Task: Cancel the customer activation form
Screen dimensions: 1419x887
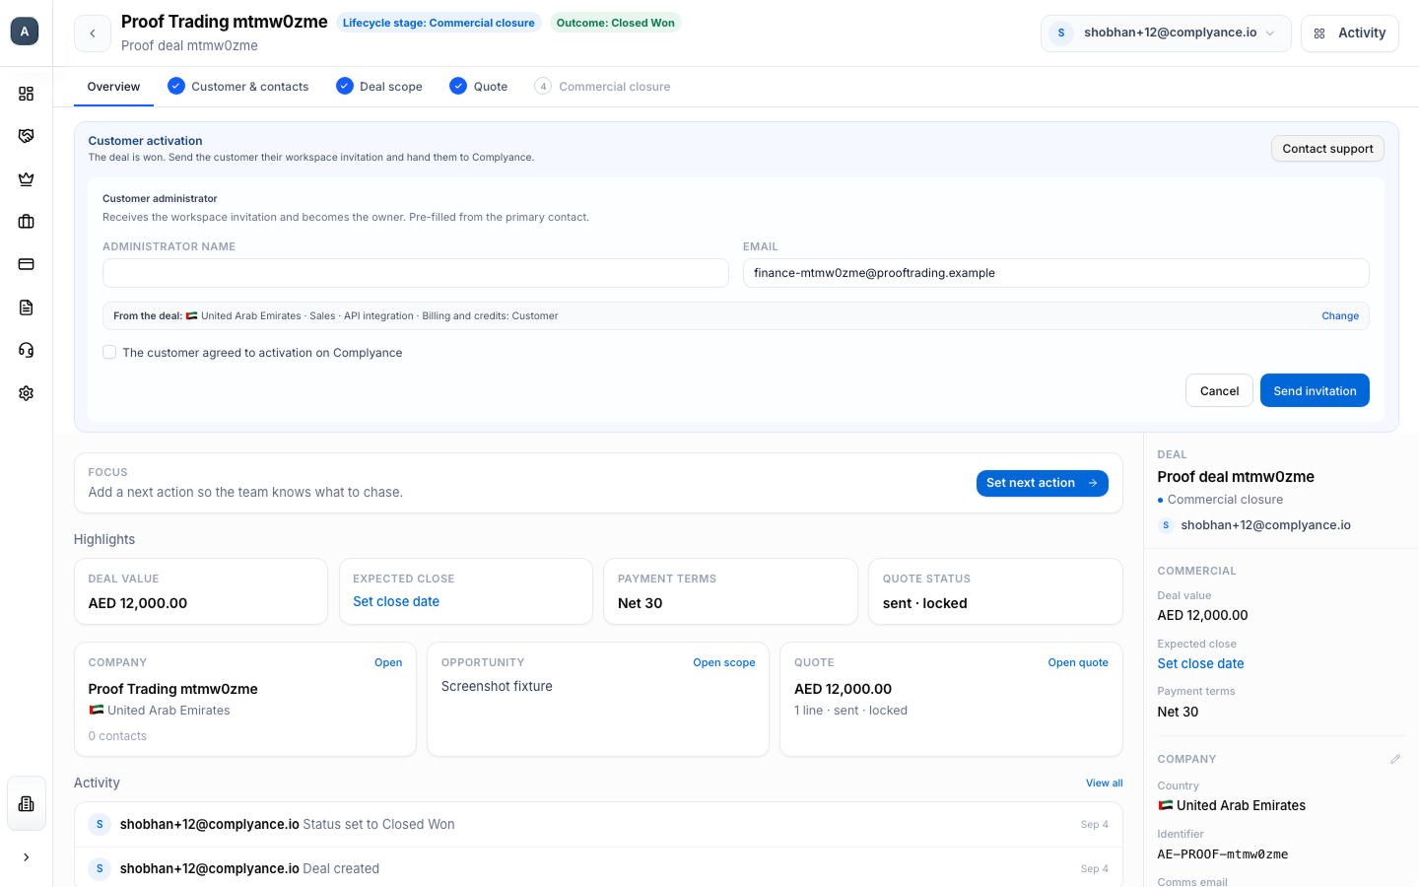Action: pyautogui.click(x=1219, y=390)
